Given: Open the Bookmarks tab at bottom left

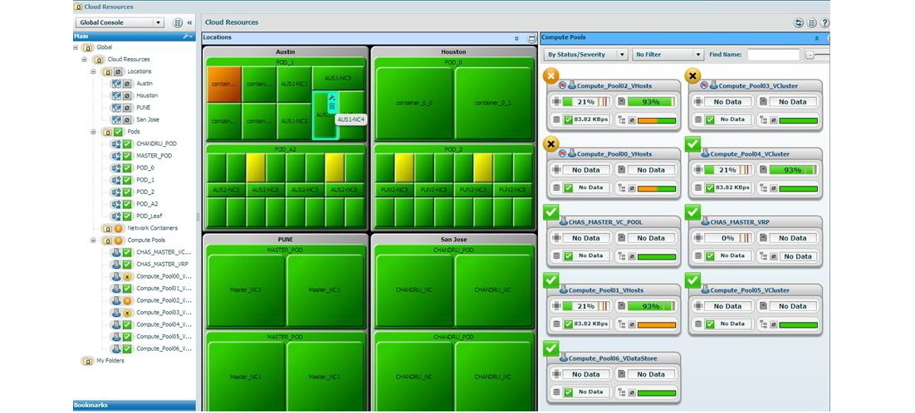Looking at the screenshot, I should click(x=135, y=406).
